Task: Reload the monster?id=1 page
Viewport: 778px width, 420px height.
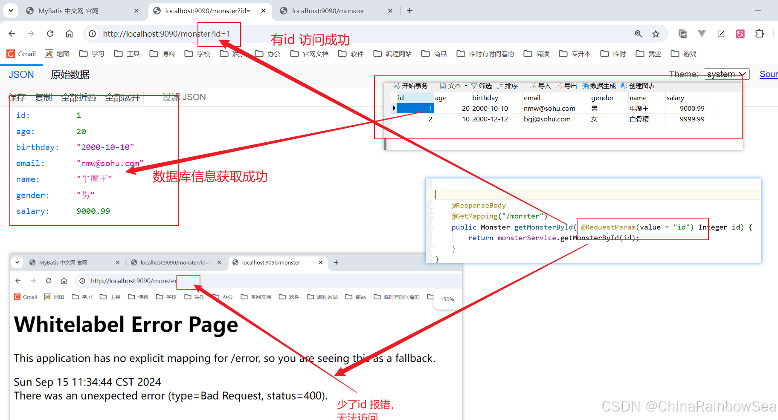Action: coord(50,34)
